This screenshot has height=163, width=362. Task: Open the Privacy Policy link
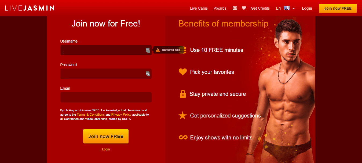pyautogui.click(x=121, y=115)
